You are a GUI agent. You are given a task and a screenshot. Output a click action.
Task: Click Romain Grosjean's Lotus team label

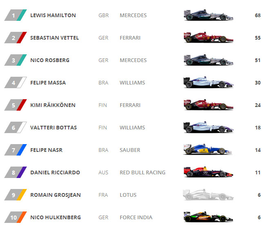click(x=128, y=195)
